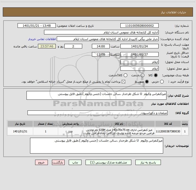Select the کالا radio button
196x190 pixels.
[156, 75]
